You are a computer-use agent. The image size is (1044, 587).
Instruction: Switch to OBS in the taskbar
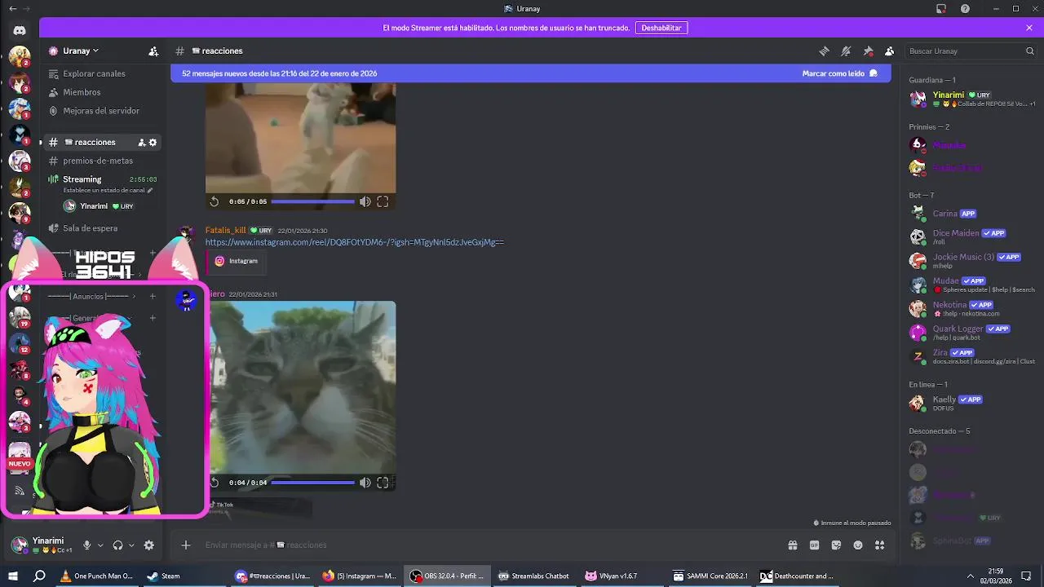pyautogui.click(x=448, y=576)
